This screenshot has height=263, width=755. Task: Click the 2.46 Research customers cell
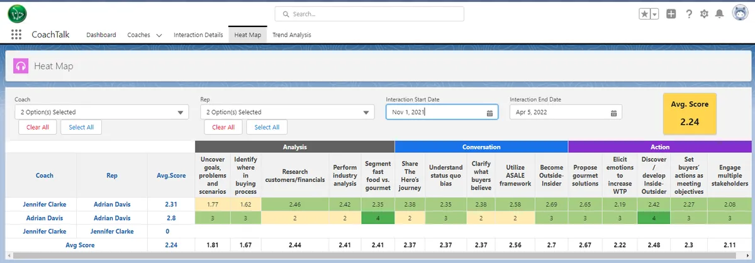(295, 204)
